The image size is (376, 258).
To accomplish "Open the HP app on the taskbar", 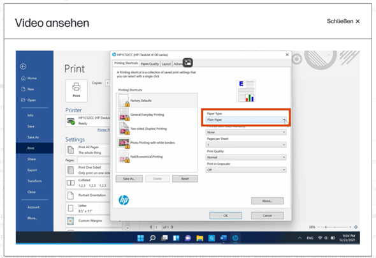I will [x=235, y=238].
